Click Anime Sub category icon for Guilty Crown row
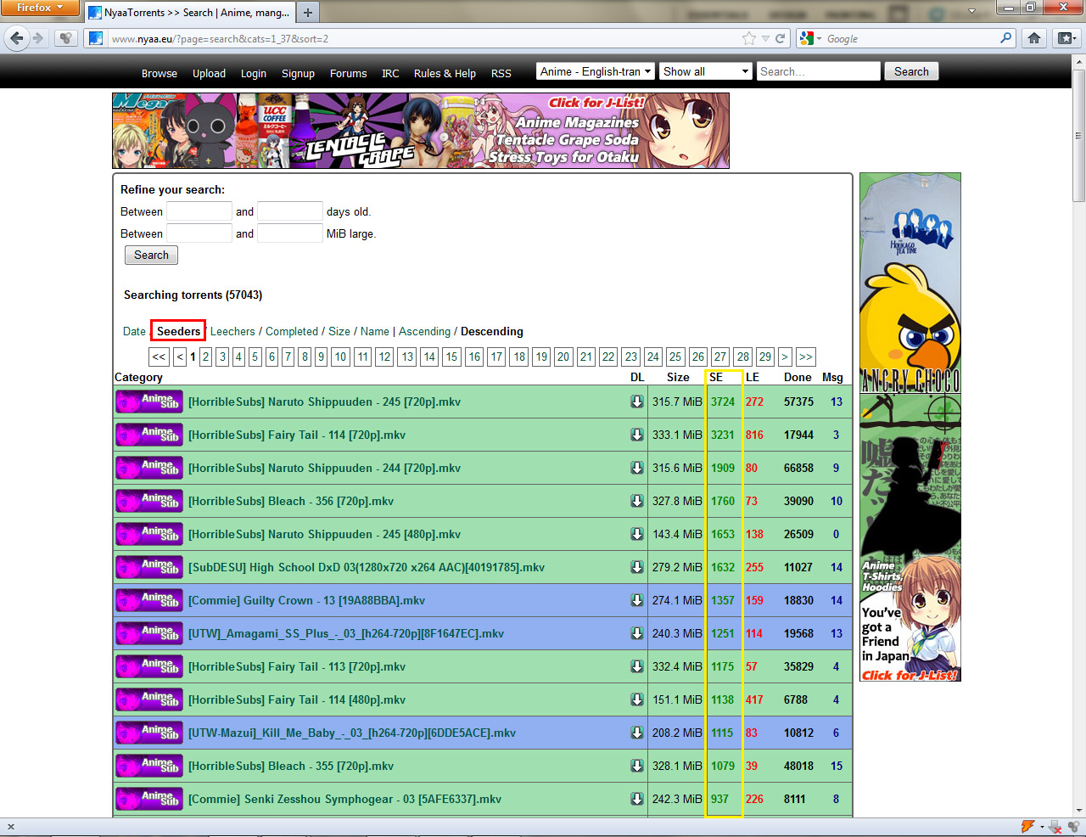Viewport: 1086px width, 837px height. coord(148,600)
